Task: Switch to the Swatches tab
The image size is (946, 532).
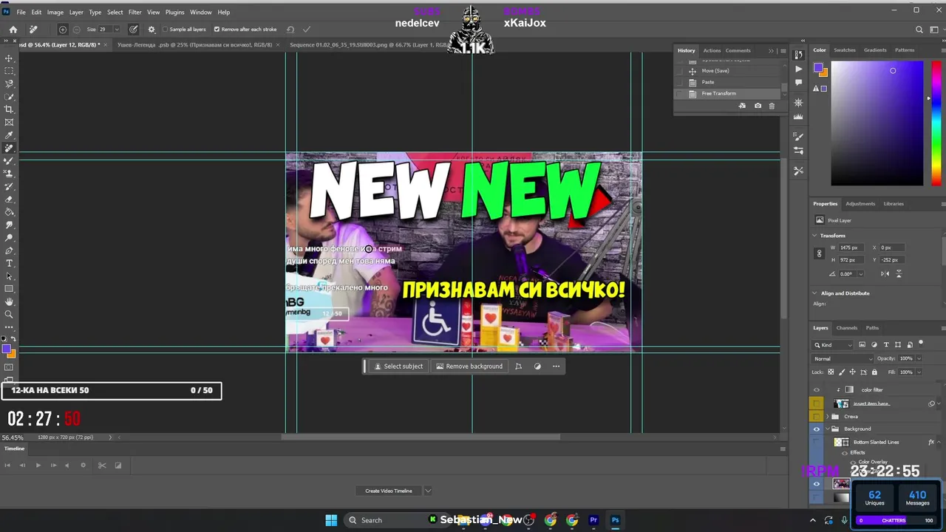Action: coord(845,50)
